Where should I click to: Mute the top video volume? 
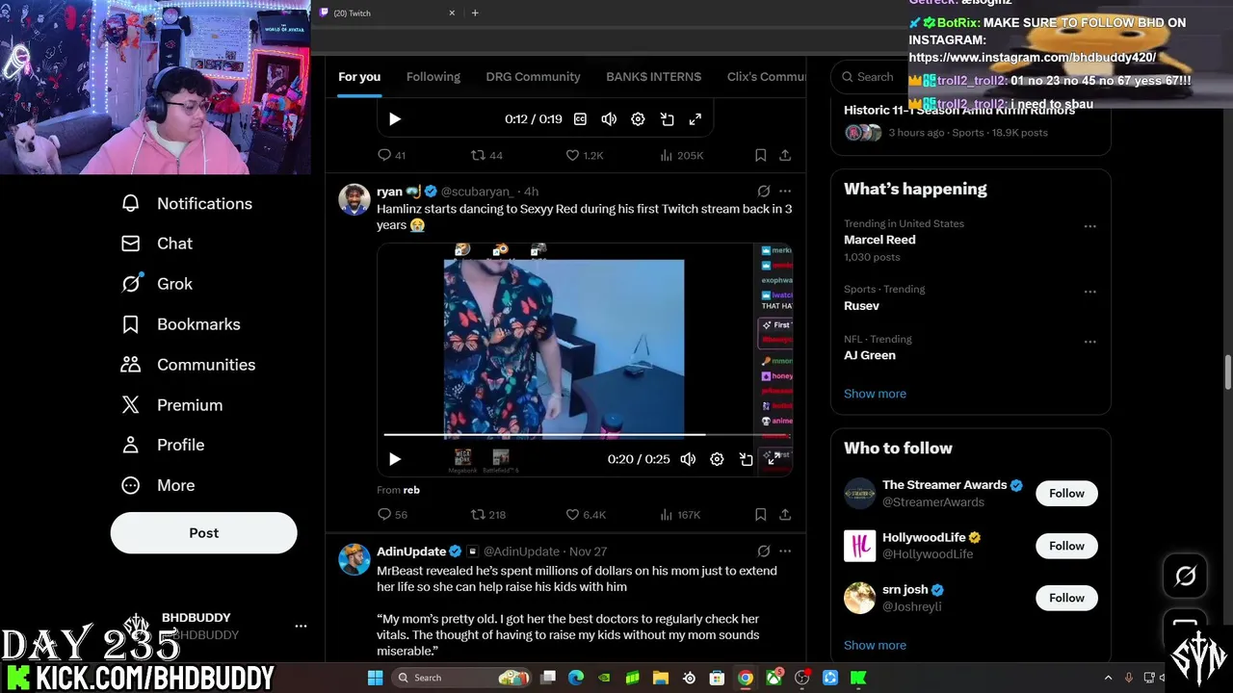609,119
